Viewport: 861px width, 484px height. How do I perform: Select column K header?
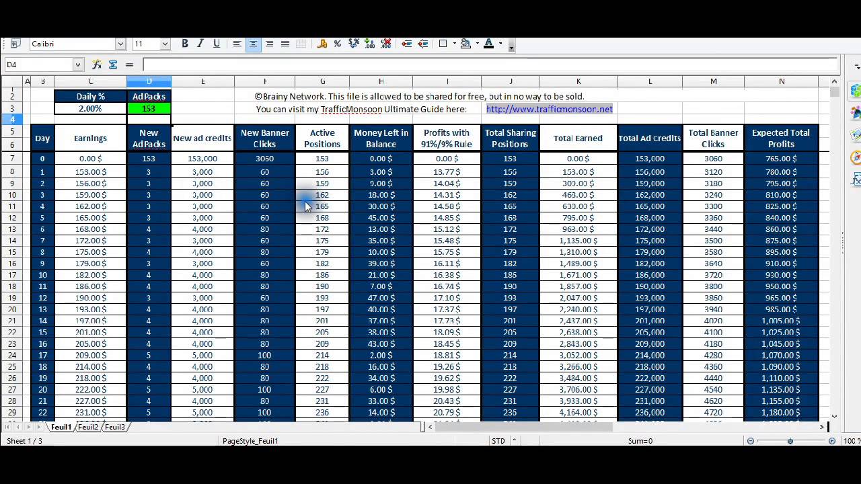pos(578,81)
